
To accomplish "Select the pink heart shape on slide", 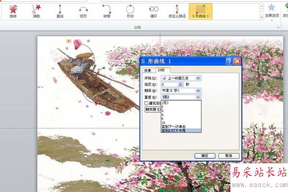I will 77,44.
